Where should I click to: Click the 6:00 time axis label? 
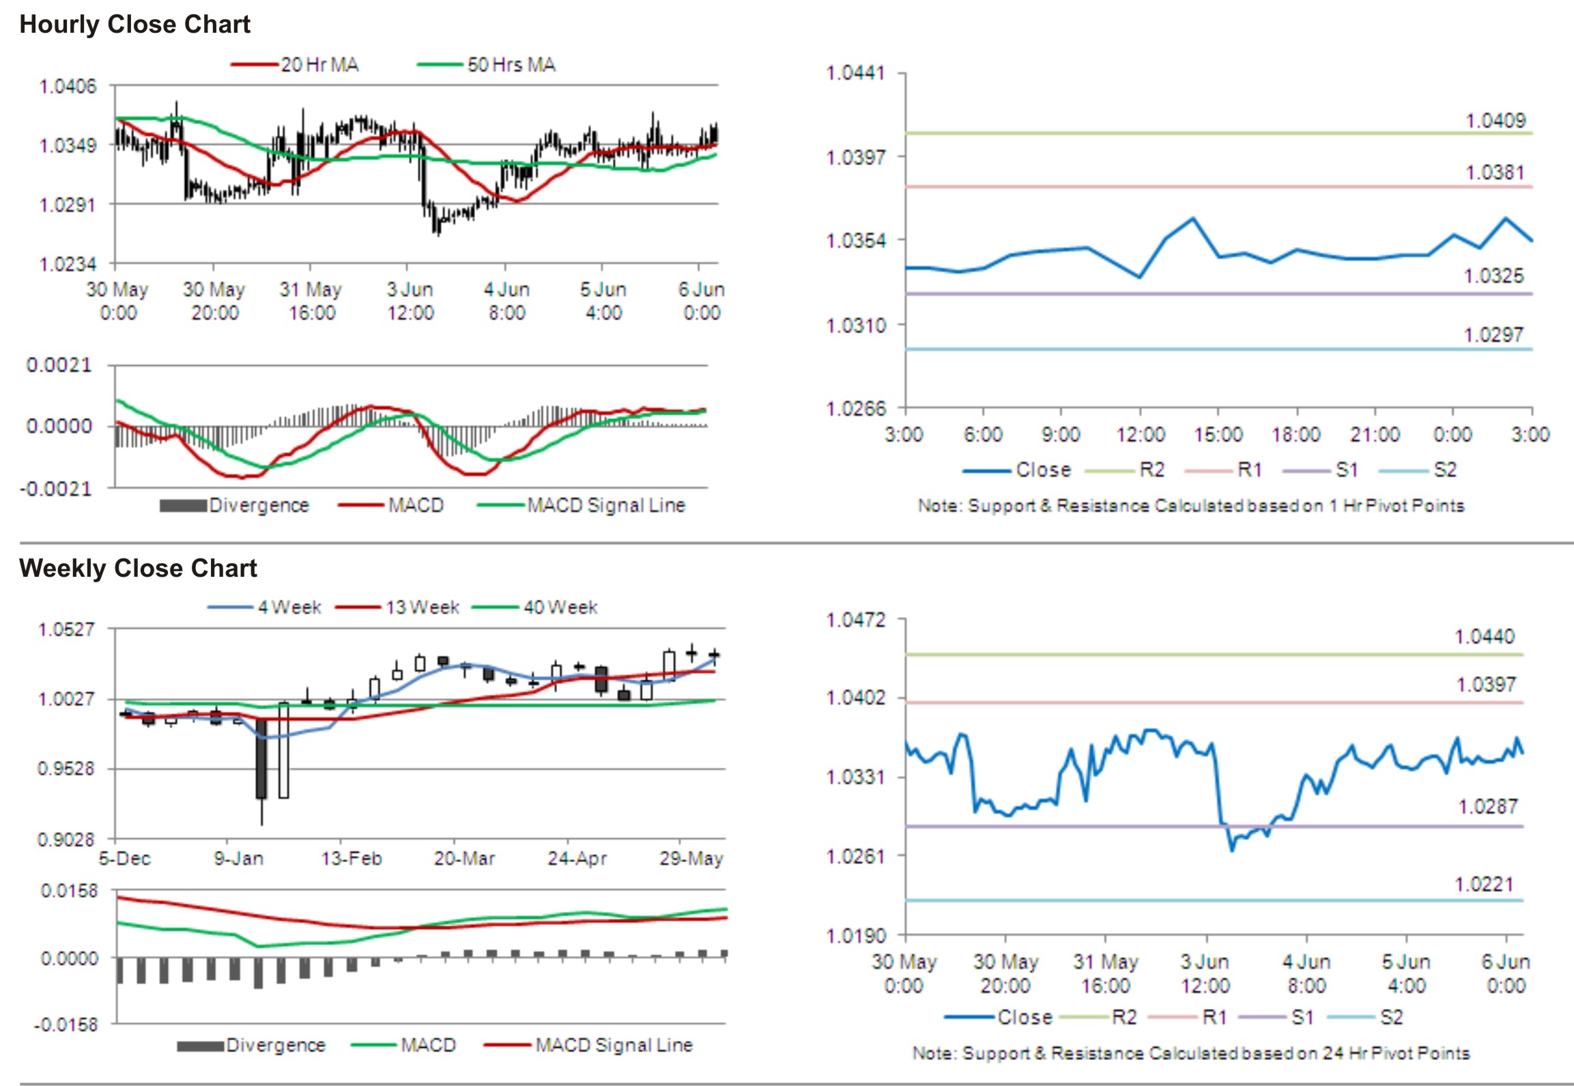983,435
